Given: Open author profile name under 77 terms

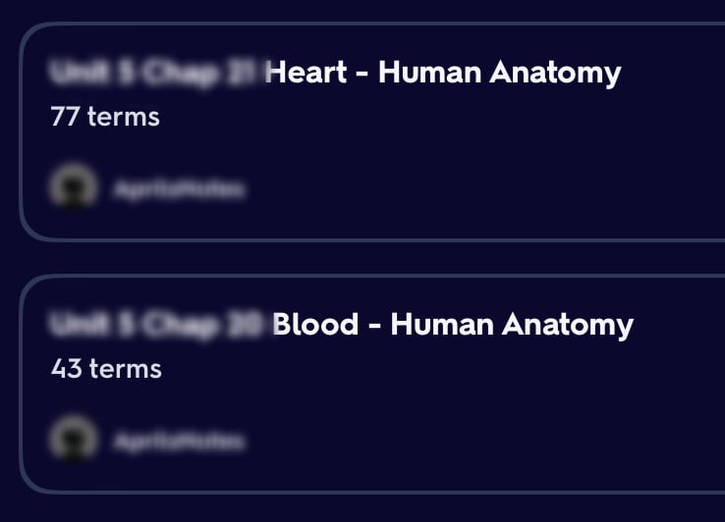Looking at the screenshot, I should click(178, 188).
